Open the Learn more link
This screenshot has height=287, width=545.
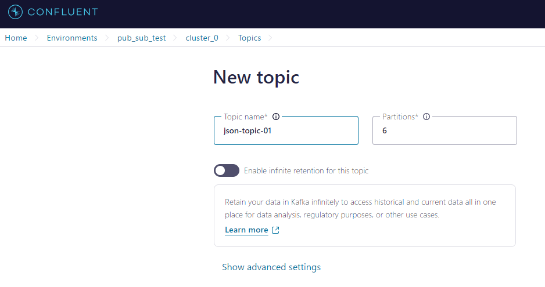[246, 230]
